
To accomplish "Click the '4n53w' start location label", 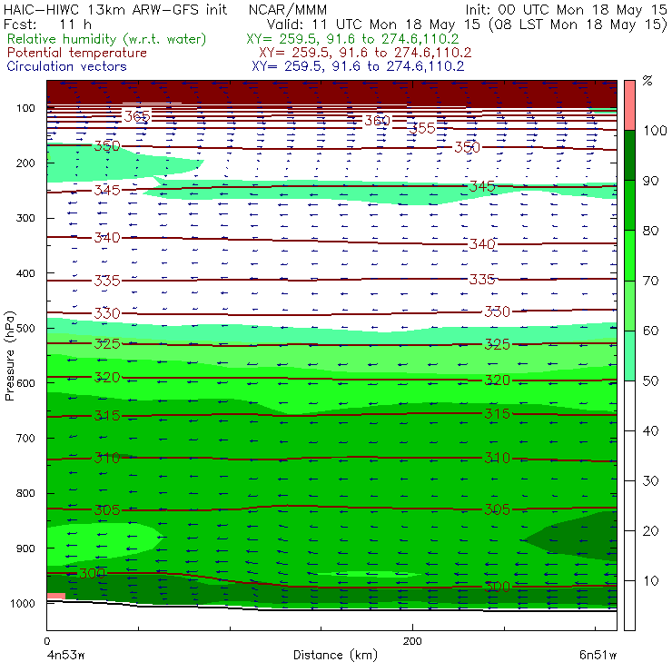I will click(x=65, y=656).
